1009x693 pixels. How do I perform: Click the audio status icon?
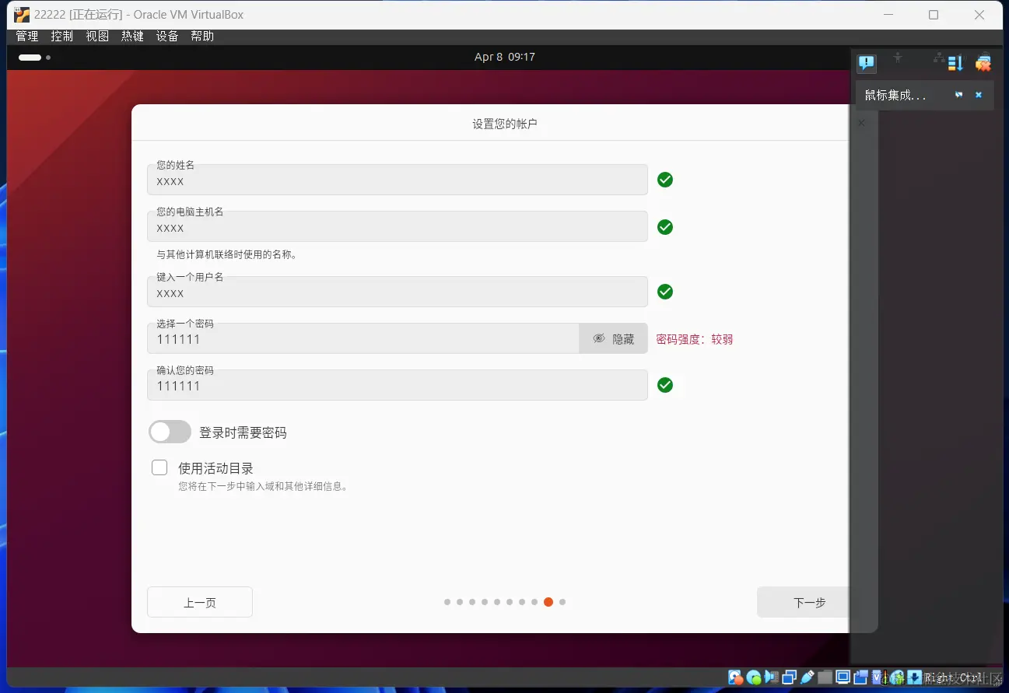(772, 677)
